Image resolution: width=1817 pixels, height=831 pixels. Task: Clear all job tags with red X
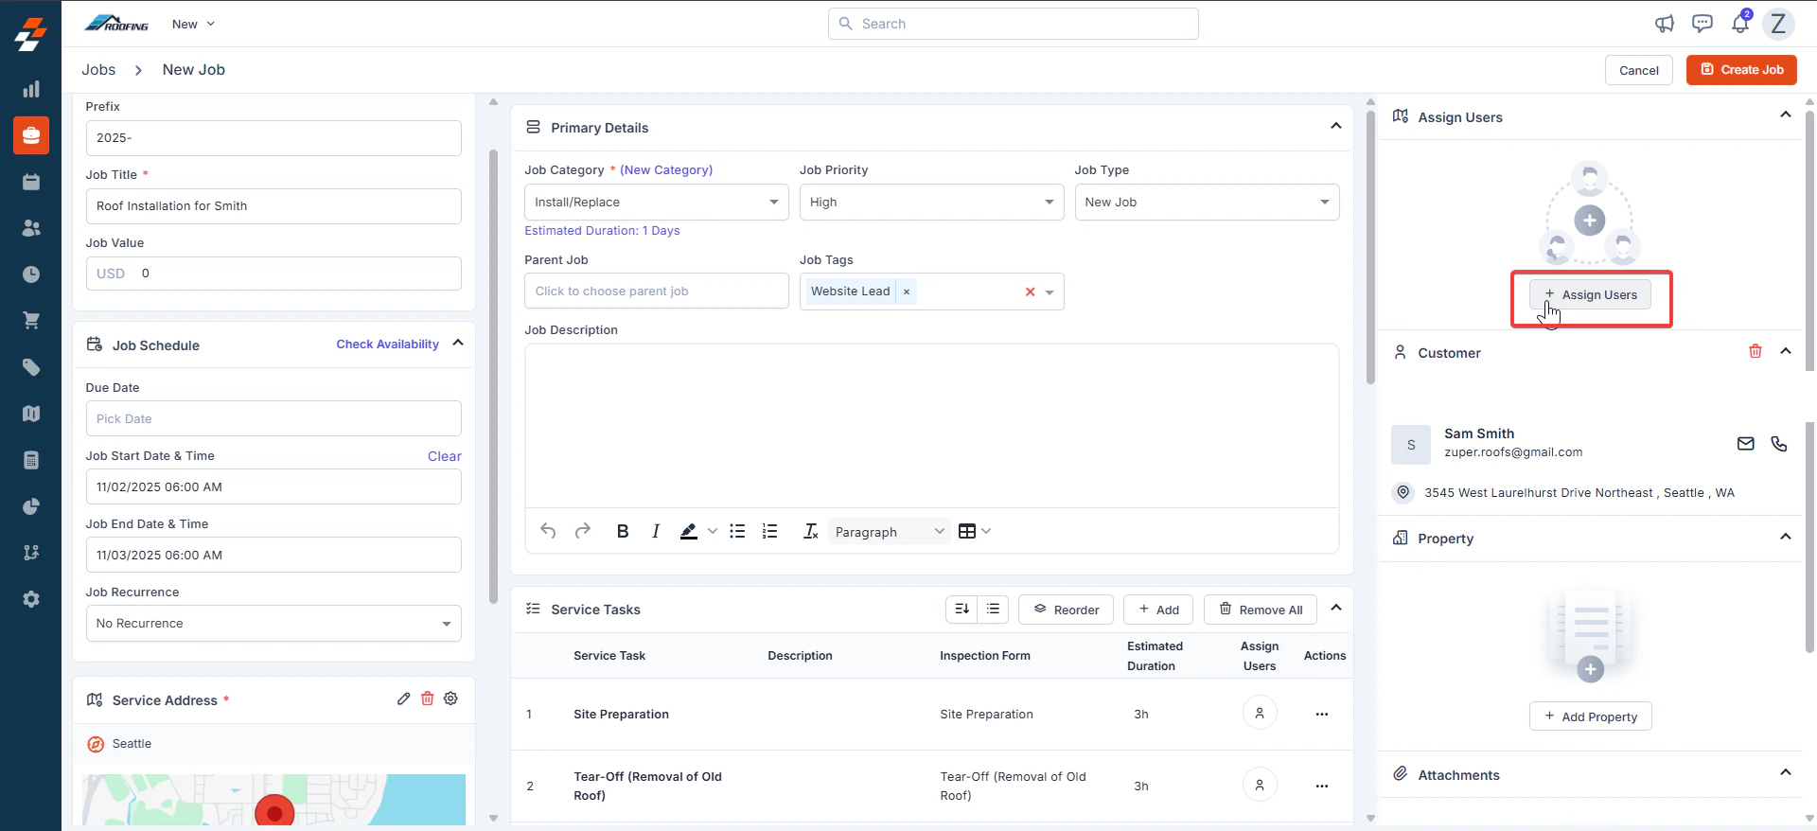click(x=1030, y=292)
